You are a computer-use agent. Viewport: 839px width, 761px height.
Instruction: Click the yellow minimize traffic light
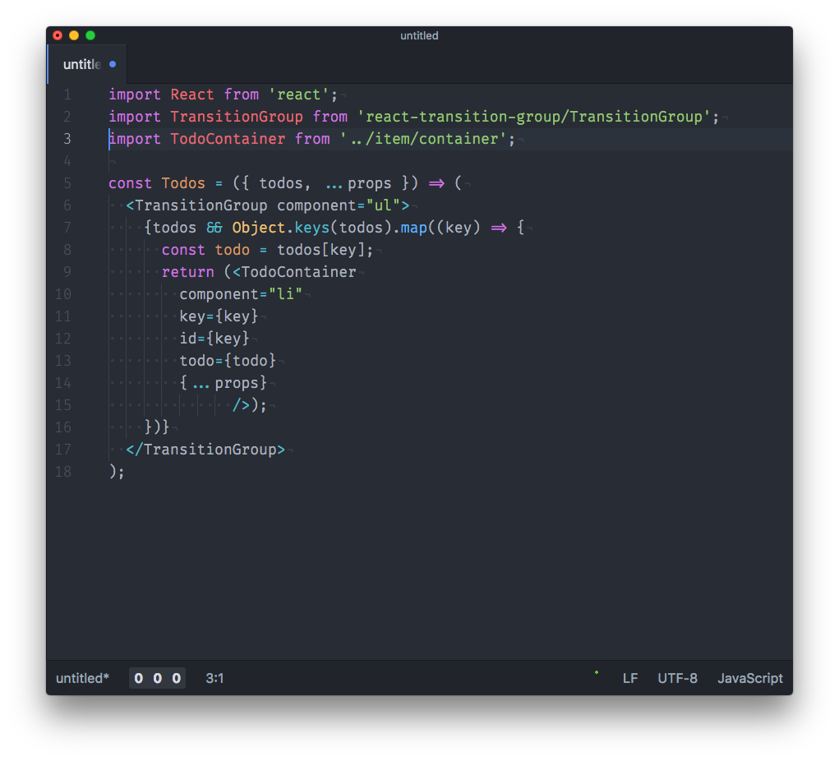(73, 35)
